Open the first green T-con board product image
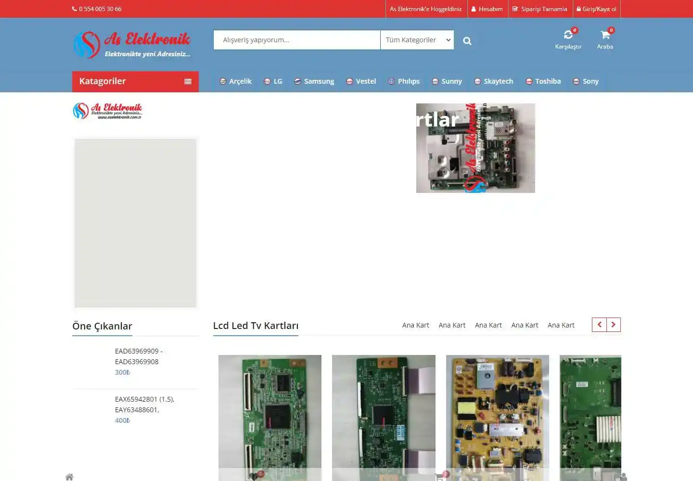Image resolution: width=693 pixels, height=481 pixels. pos(270,418)
